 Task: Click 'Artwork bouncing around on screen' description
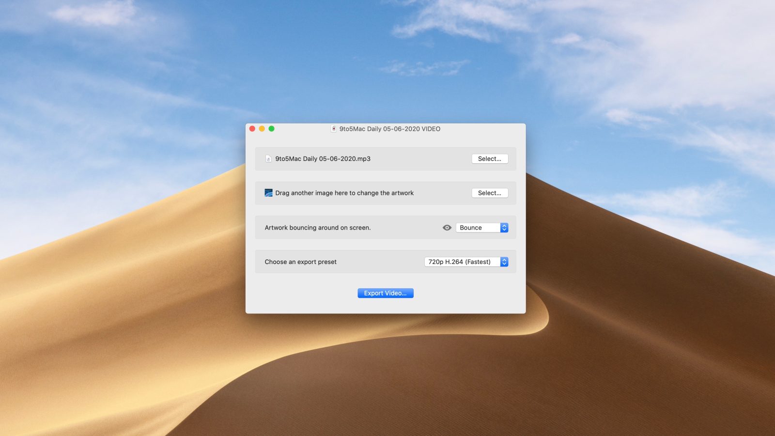click(317, 228)
